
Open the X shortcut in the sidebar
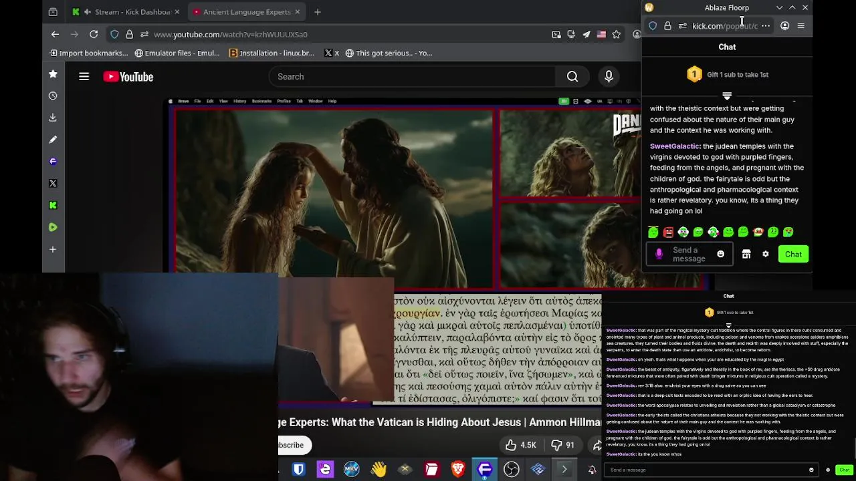click(x=53, y=183)
